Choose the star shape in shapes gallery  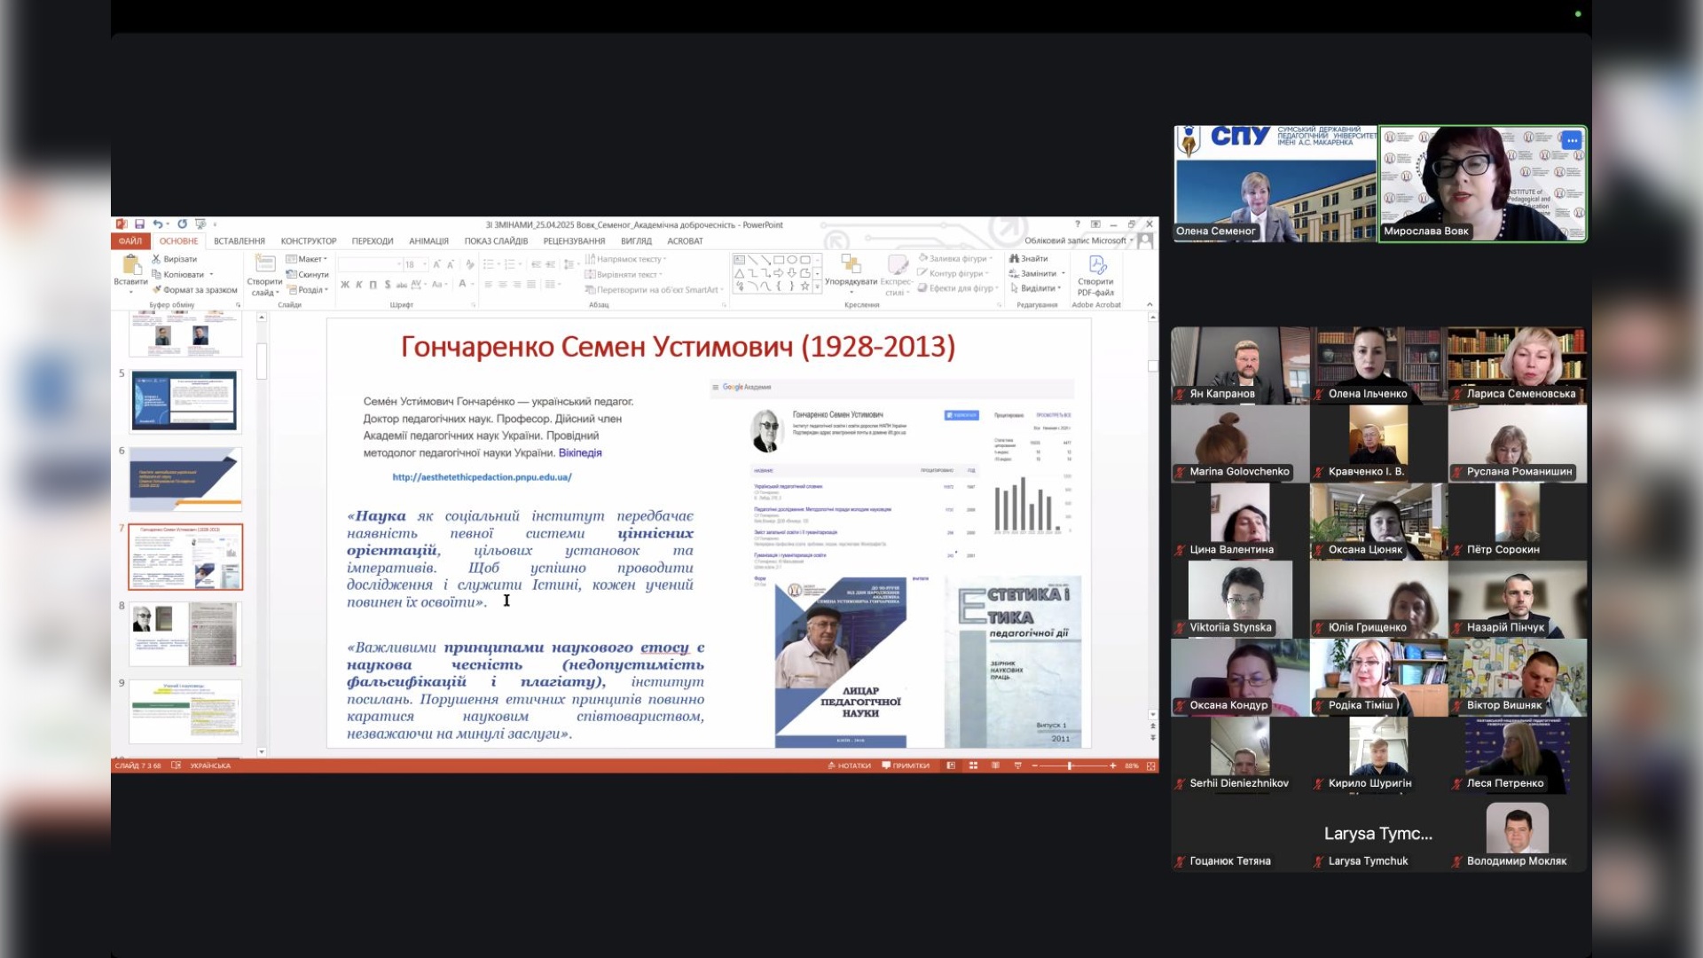tap(804, 286)
